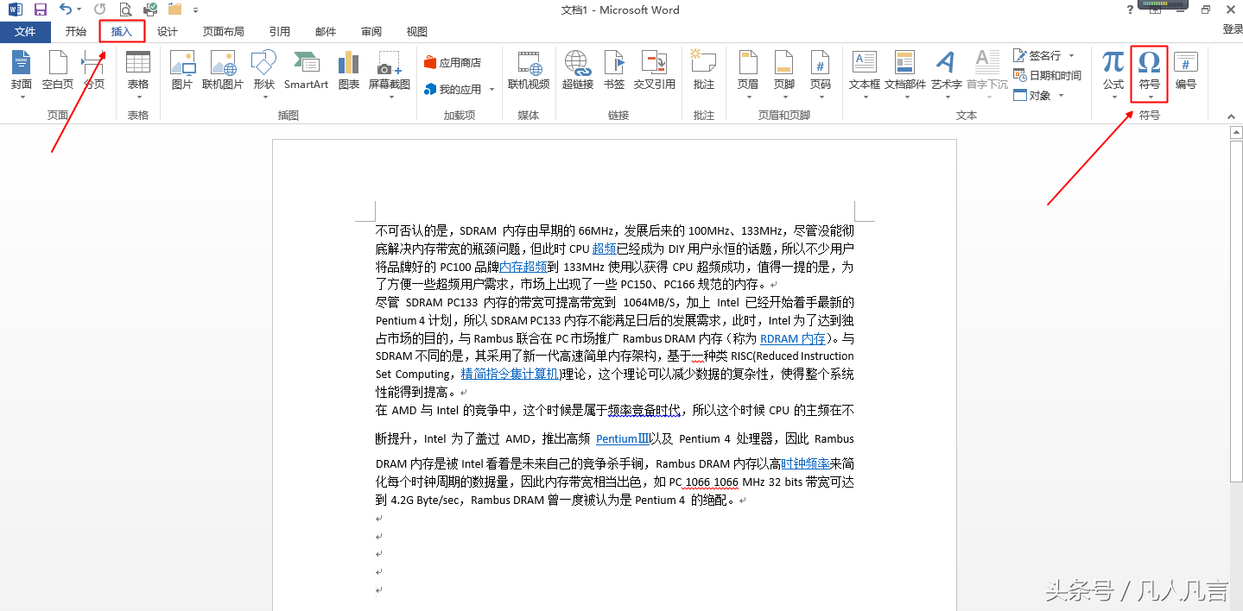
Task: Open the 文档部件 quick parts menu
Action: coord(905,73)
